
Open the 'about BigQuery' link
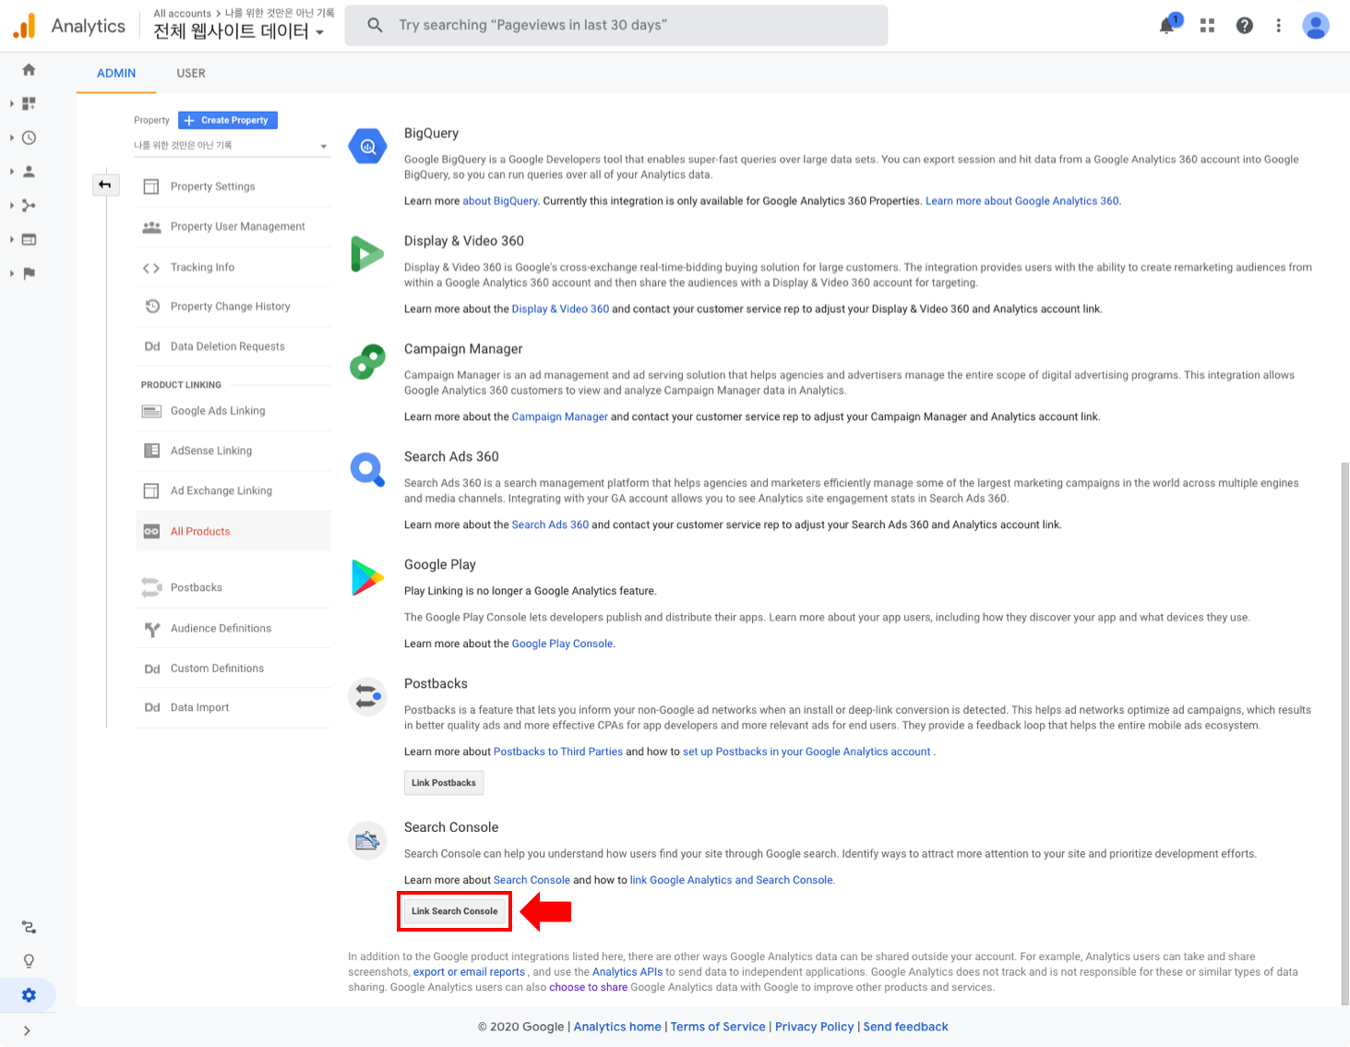pyautogui.click(x=500, y=201)
